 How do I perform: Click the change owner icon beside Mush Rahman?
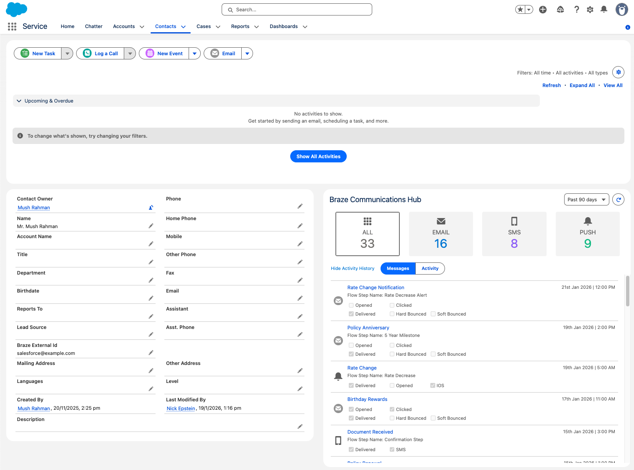pos(151,208)
